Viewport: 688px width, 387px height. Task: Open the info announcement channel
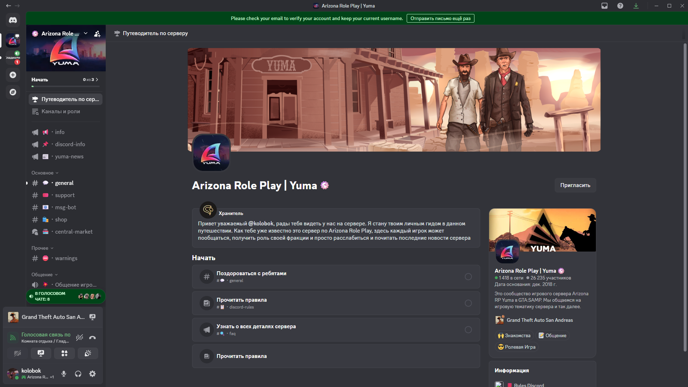pos(66,132)
